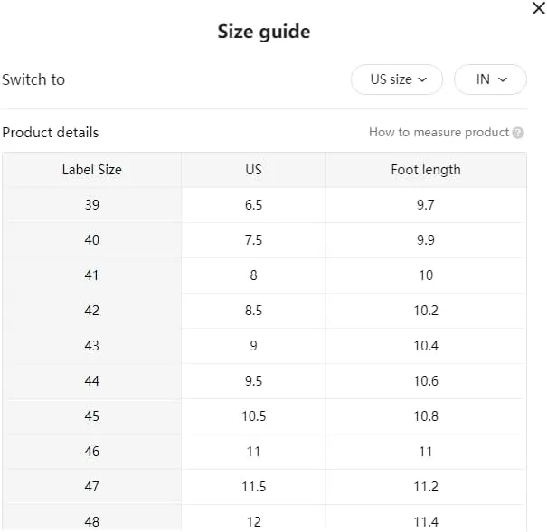
Task: Click US size 7.5 cell
Action: tap(254, 240)
